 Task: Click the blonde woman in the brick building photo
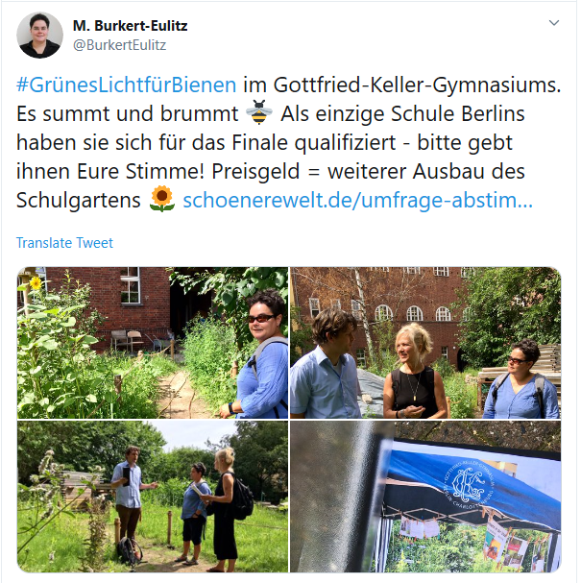pos(413,371)
